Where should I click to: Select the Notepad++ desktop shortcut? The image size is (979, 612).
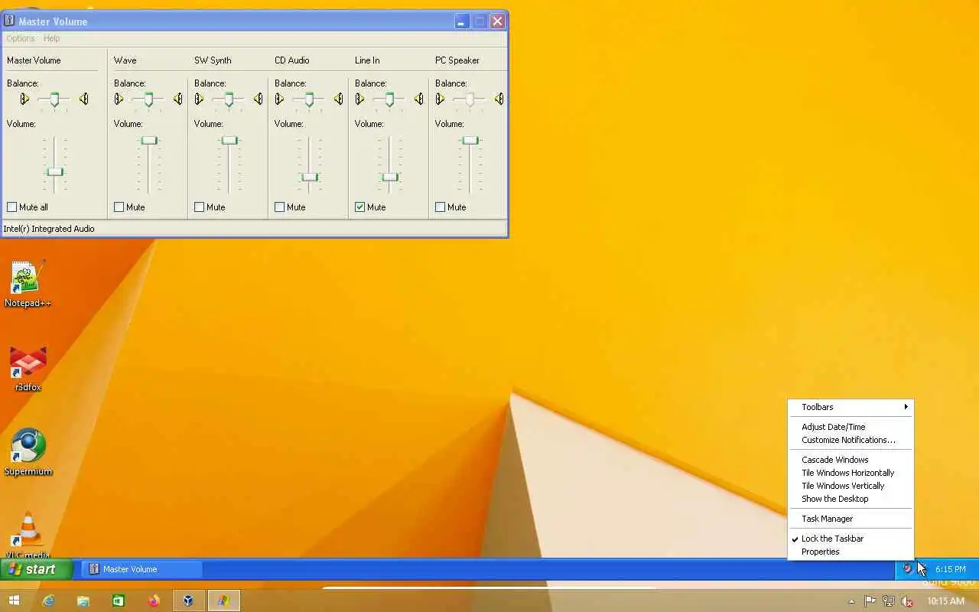click(x=28, y=284)
